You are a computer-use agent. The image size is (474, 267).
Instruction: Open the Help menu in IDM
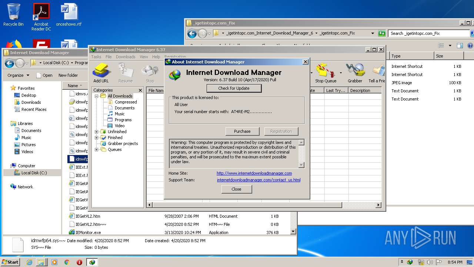coord(156,57)
